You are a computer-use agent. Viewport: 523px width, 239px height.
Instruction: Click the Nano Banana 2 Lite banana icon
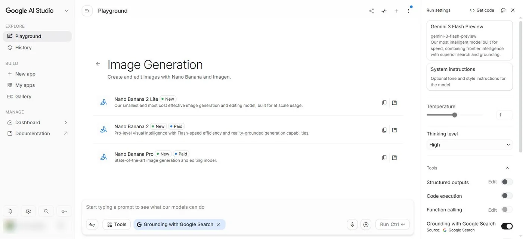(x=103, y=102)
